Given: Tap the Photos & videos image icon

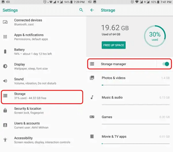Looking at the screenshot, I should click(92, 78).
